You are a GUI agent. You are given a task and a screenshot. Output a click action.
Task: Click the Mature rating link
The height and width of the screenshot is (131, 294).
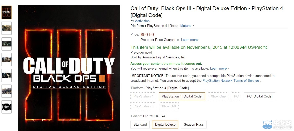coord(185,26)
